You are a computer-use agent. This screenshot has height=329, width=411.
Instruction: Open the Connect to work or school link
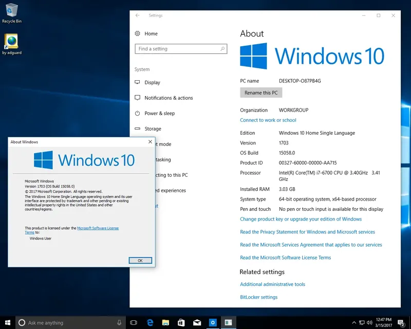[269, 119]
